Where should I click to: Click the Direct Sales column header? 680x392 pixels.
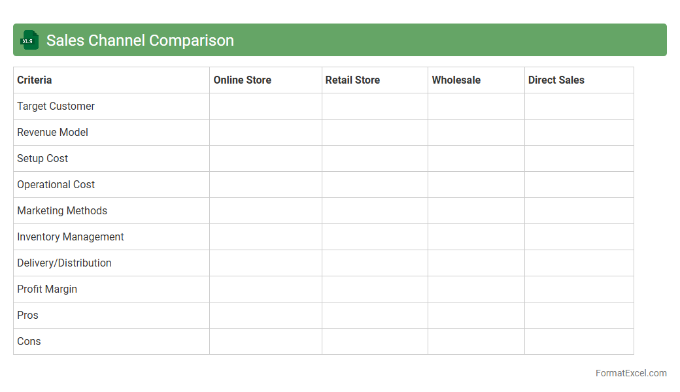tap(556, 80)
